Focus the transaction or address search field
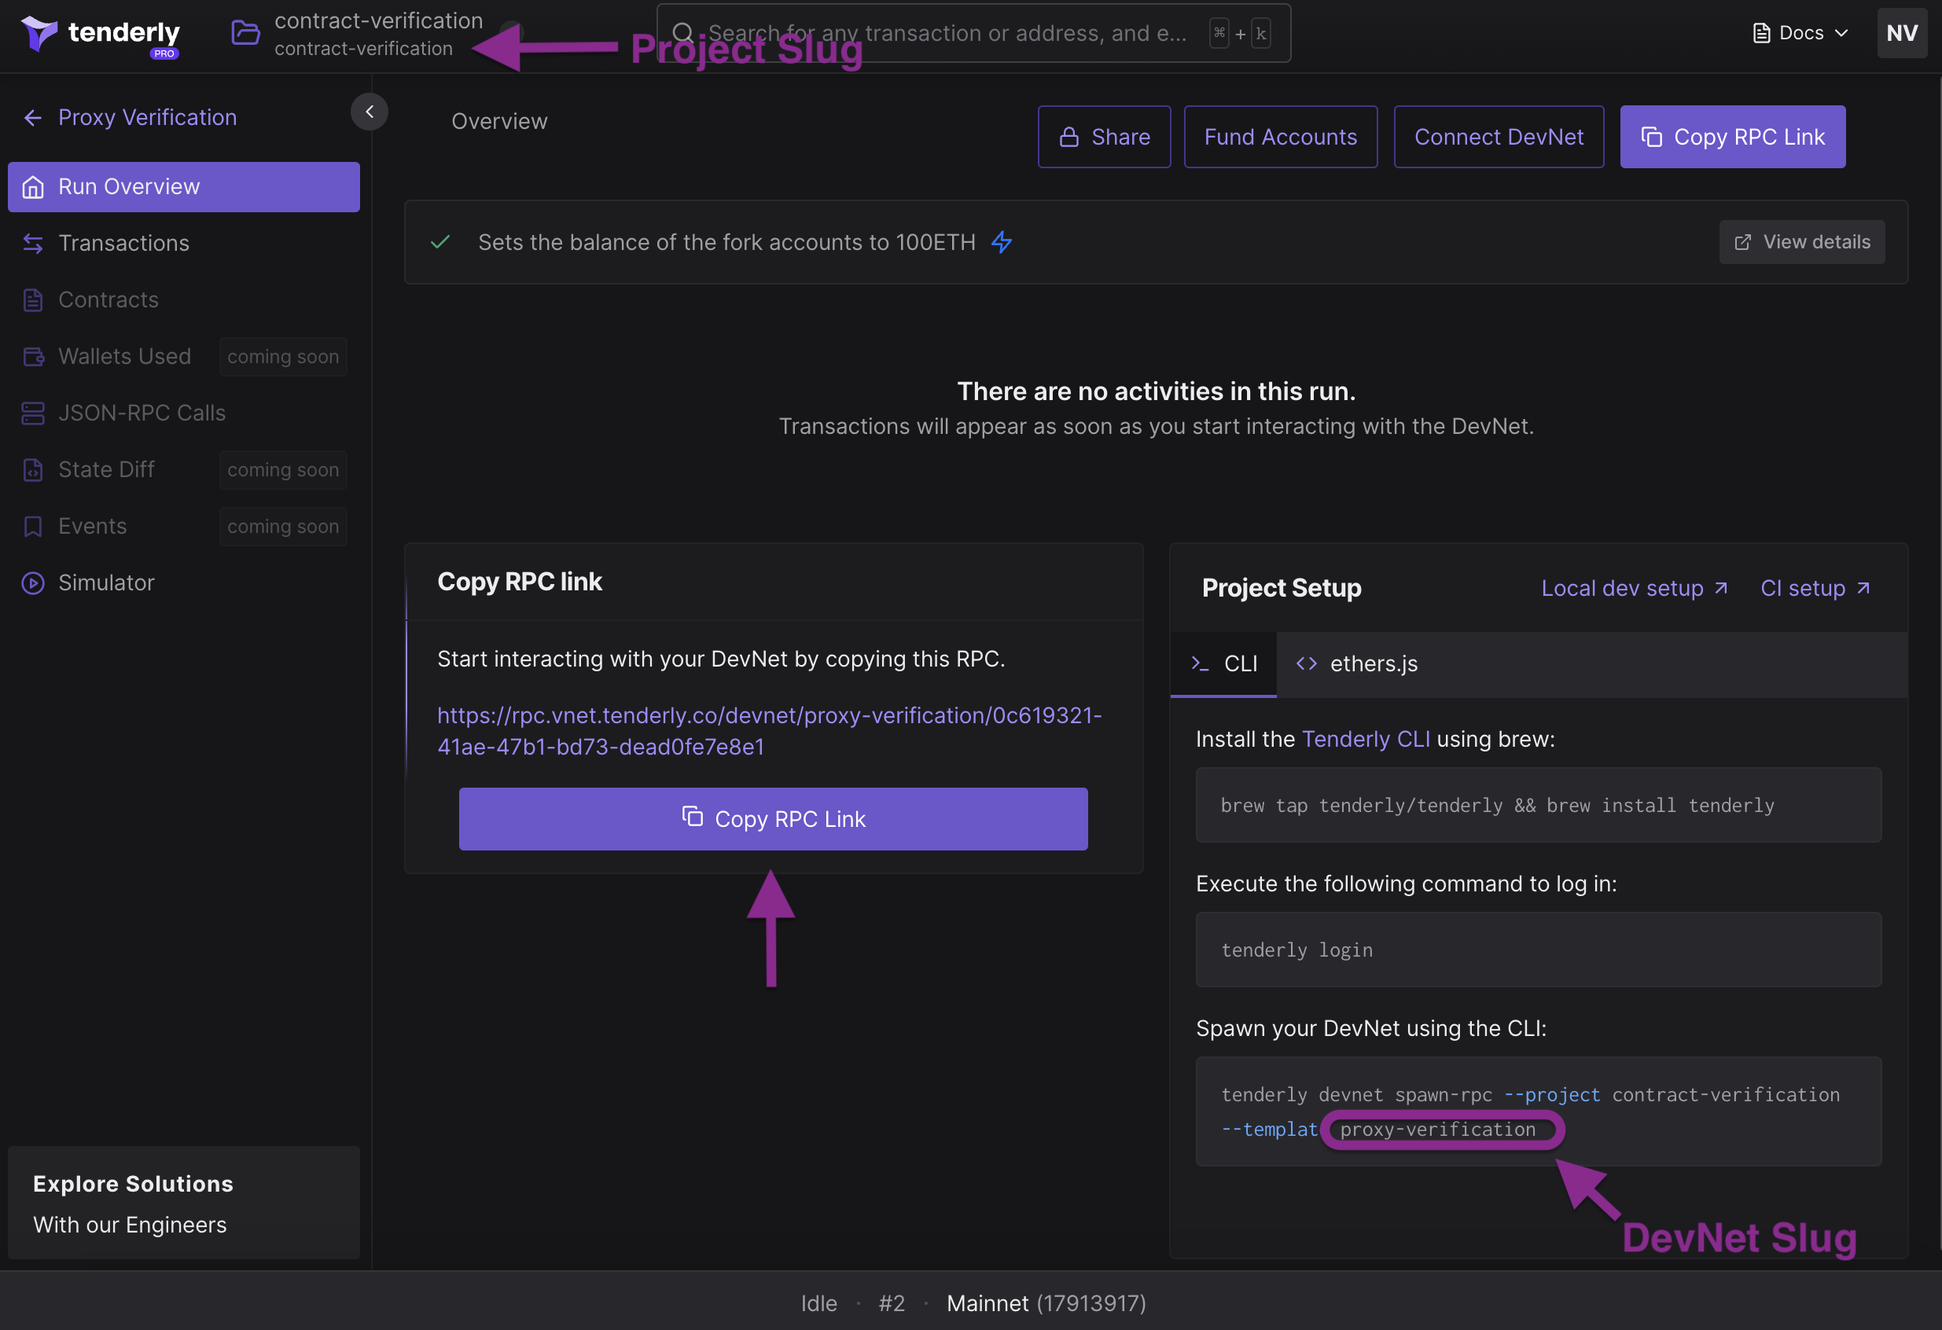Screen dimensions: 1942x1330 pos(973,34)
